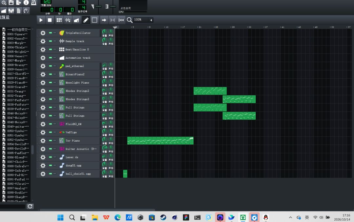354x222 pixels.
Task: Play the song in Song Editor
Action: point(41,20)
